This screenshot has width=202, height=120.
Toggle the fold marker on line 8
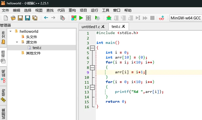point(92,68)
